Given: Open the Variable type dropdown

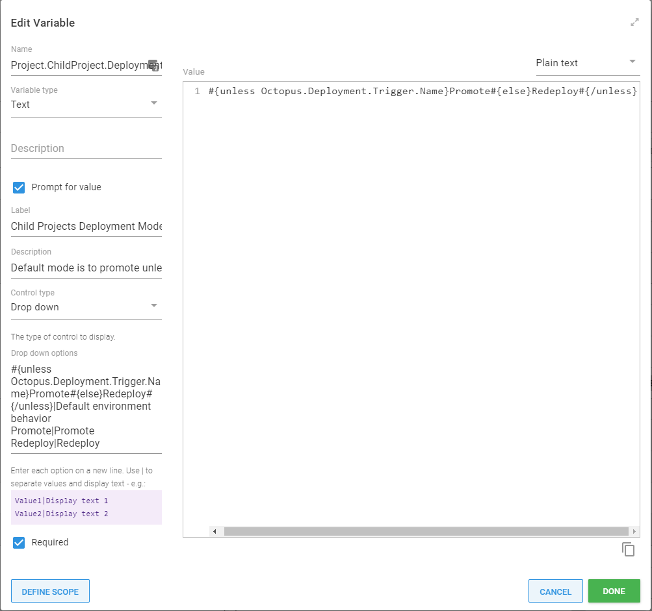Looking at the screenshot, I should [86, 104].
